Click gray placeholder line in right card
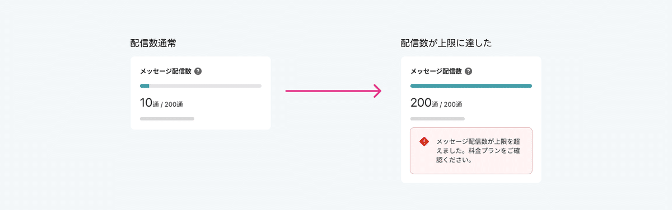 click(x=437, y=119)
